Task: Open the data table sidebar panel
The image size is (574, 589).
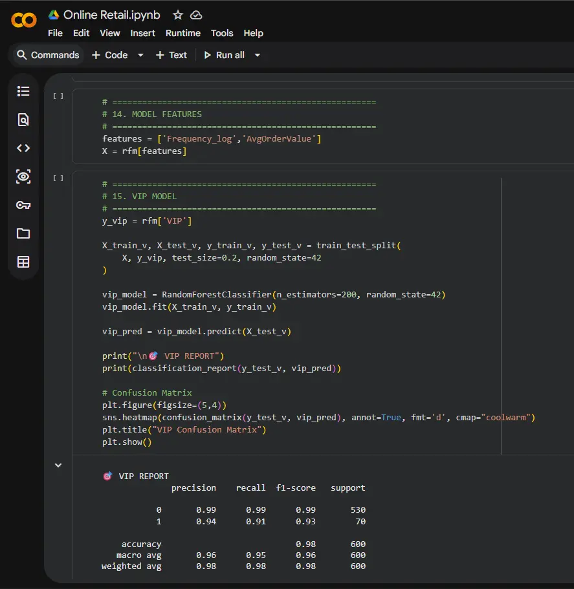Action: [x=23, y=262]
